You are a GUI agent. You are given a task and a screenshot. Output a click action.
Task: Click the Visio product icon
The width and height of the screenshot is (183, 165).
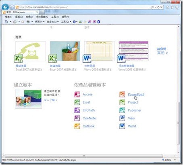pyautogui.click(x=122, y=118)
